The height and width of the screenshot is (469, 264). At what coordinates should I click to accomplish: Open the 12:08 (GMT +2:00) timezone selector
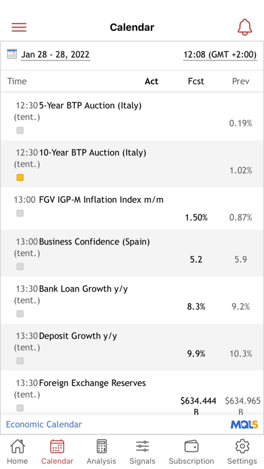(220, 55)
